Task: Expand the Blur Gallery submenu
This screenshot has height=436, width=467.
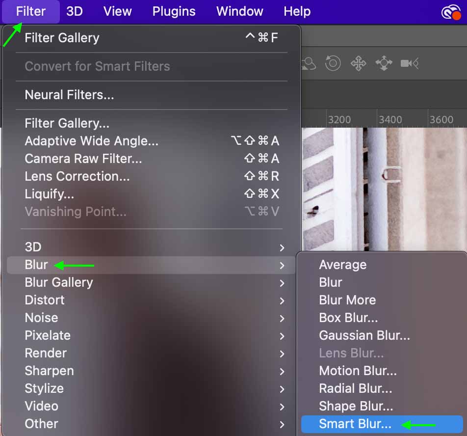Action: [152, 282]
